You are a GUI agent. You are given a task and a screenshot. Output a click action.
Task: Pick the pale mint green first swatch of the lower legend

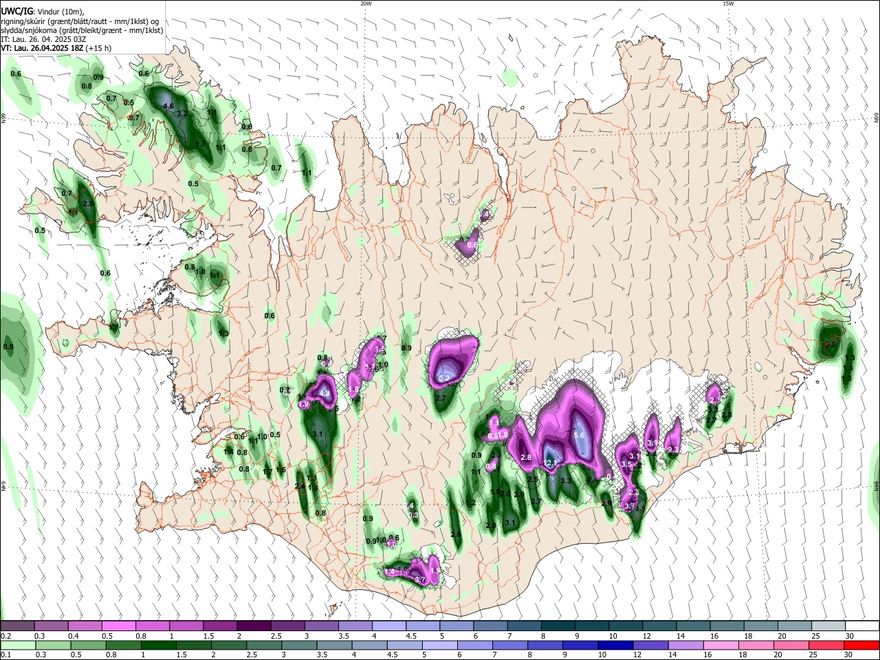click(17, 645)
